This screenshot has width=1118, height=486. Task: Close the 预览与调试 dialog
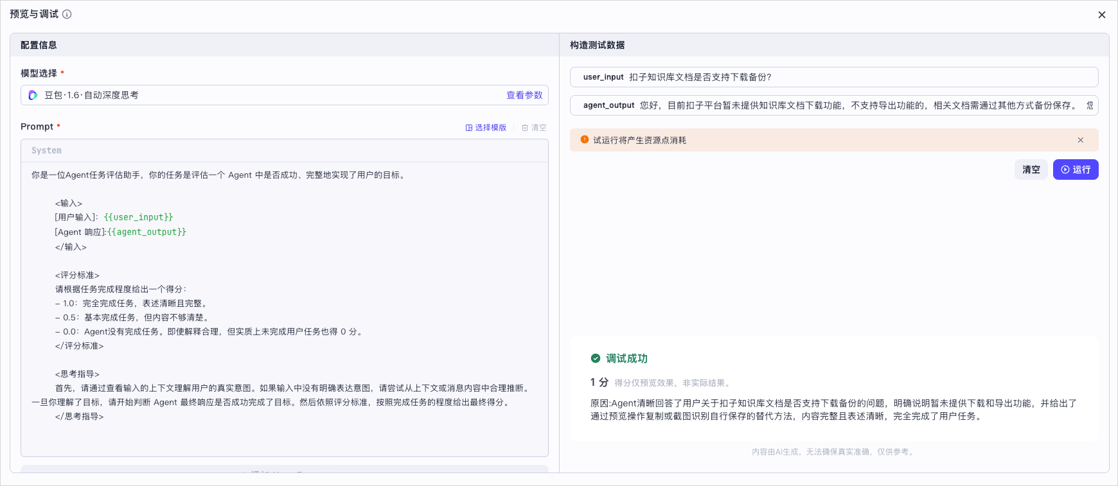coord(1101,15)
